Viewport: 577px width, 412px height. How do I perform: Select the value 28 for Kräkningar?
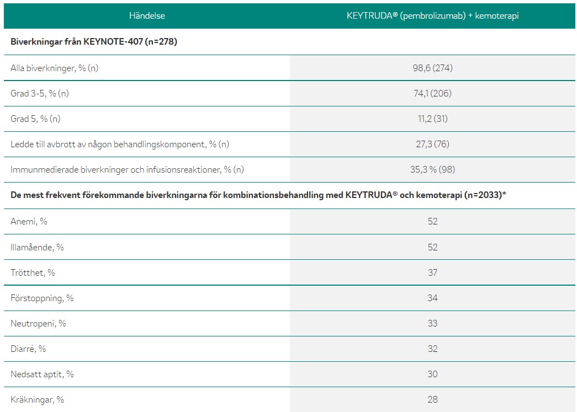point(432,399)
